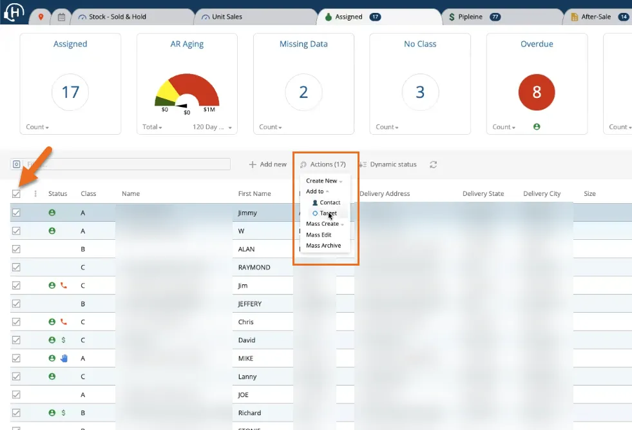Screen dimensions: 632x430
Task: Open the column options three-dot menu
Action: coord(35,193)
